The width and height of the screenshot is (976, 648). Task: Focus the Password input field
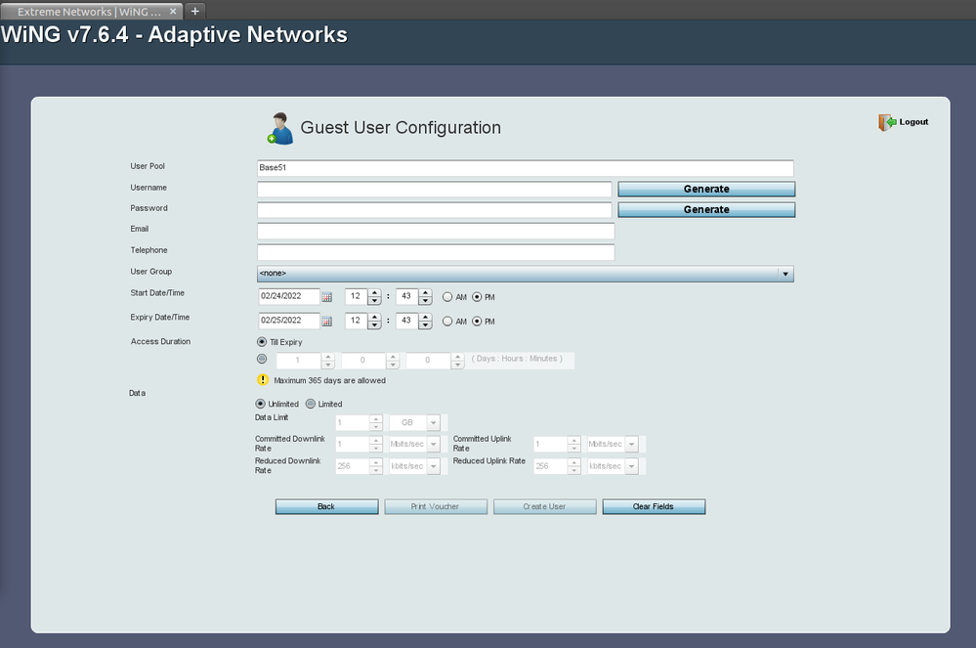click(x=435, y=210)
